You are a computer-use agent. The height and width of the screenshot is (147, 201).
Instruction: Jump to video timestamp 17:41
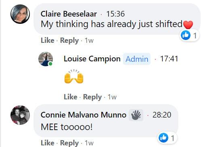(x=169, y=59)
